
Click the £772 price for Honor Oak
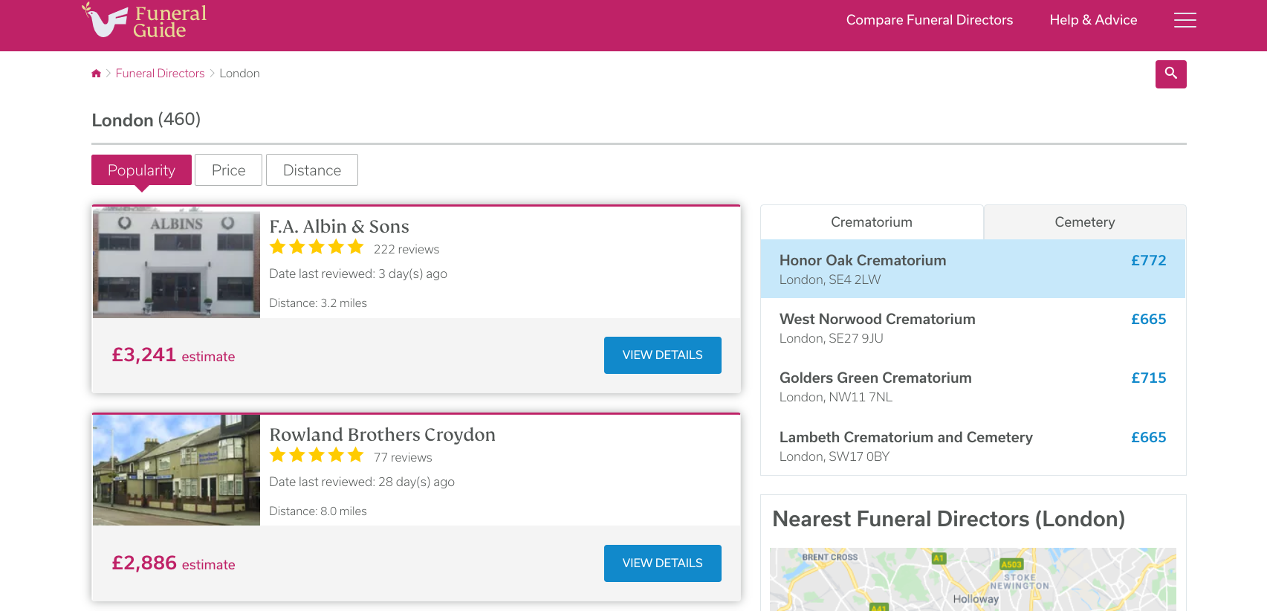click(x=1148, y=261)
